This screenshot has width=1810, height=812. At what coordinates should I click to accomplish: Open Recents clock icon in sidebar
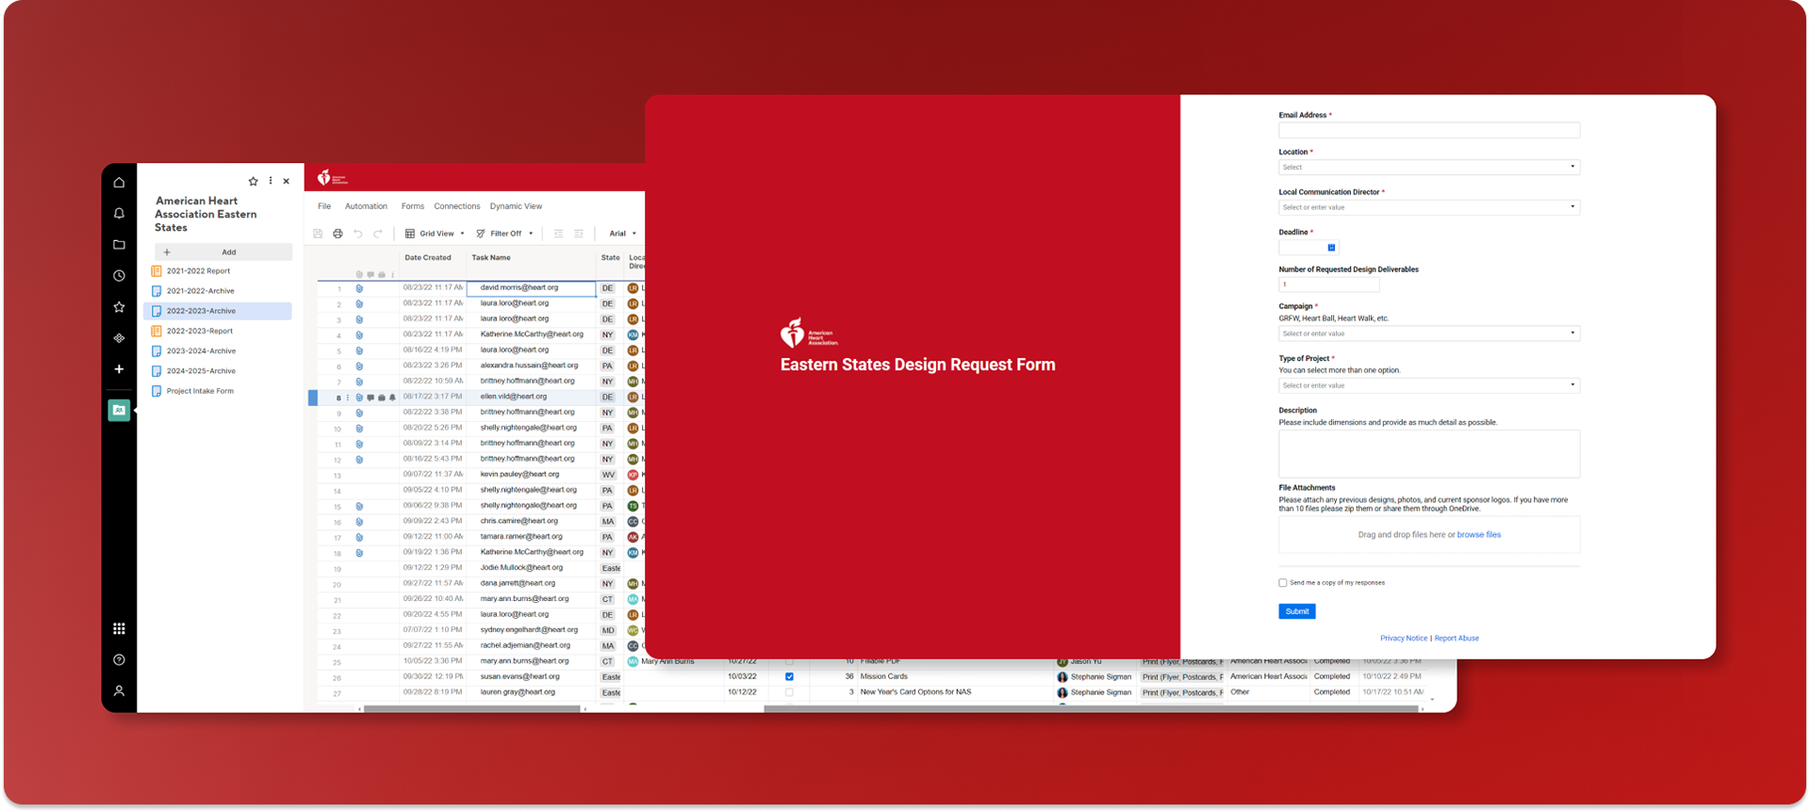119,276
